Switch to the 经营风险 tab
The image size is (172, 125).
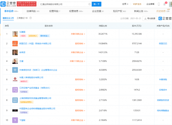tap(55, 11)
